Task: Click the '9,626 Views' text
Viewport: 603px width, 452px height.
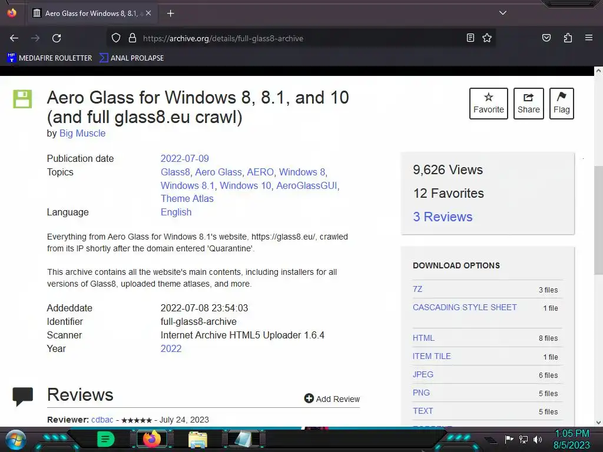Action: point(448,169)
